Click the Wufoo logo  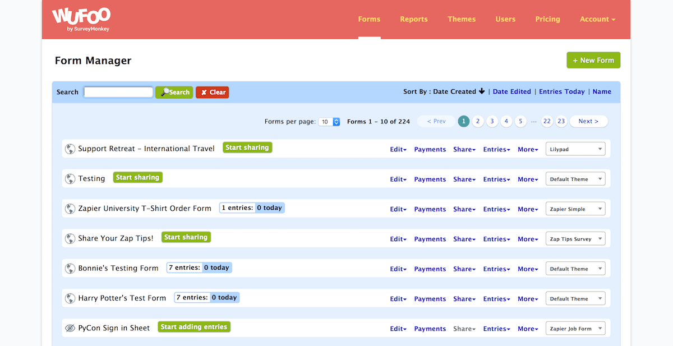(x=81, y=20)
